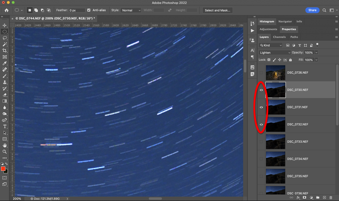Image resolution: width=339 pixels, height=201 pixels.
Task: Switch to the Channels tab
Action: point(279,37)
